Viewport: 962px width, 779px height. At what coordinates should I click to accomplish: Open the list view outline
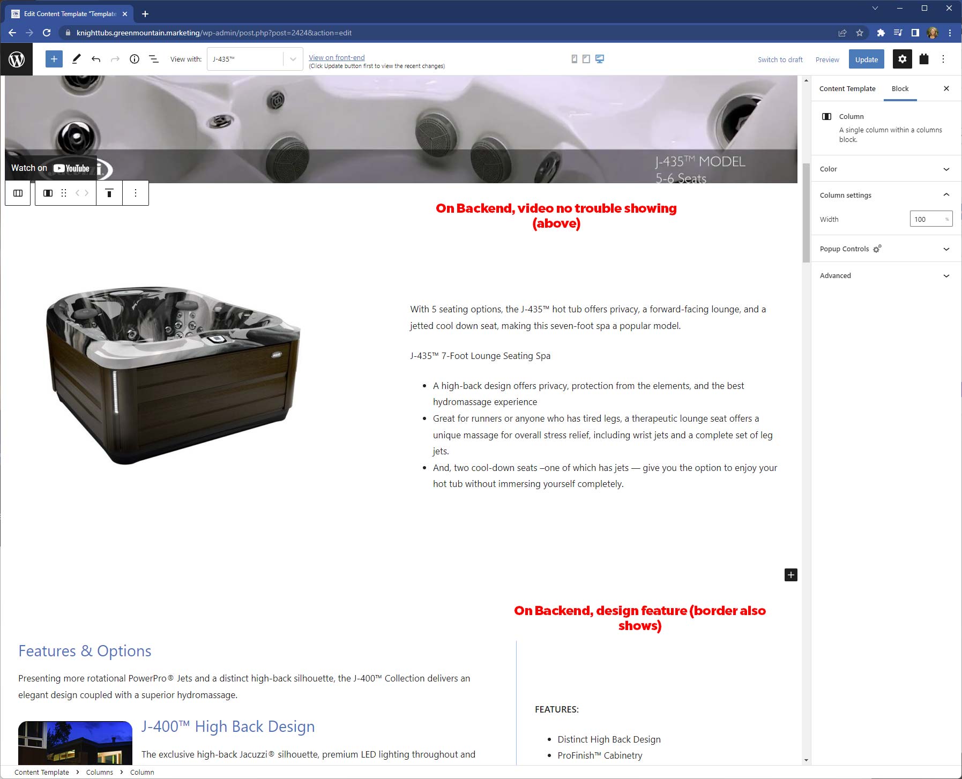click(154, 59)
